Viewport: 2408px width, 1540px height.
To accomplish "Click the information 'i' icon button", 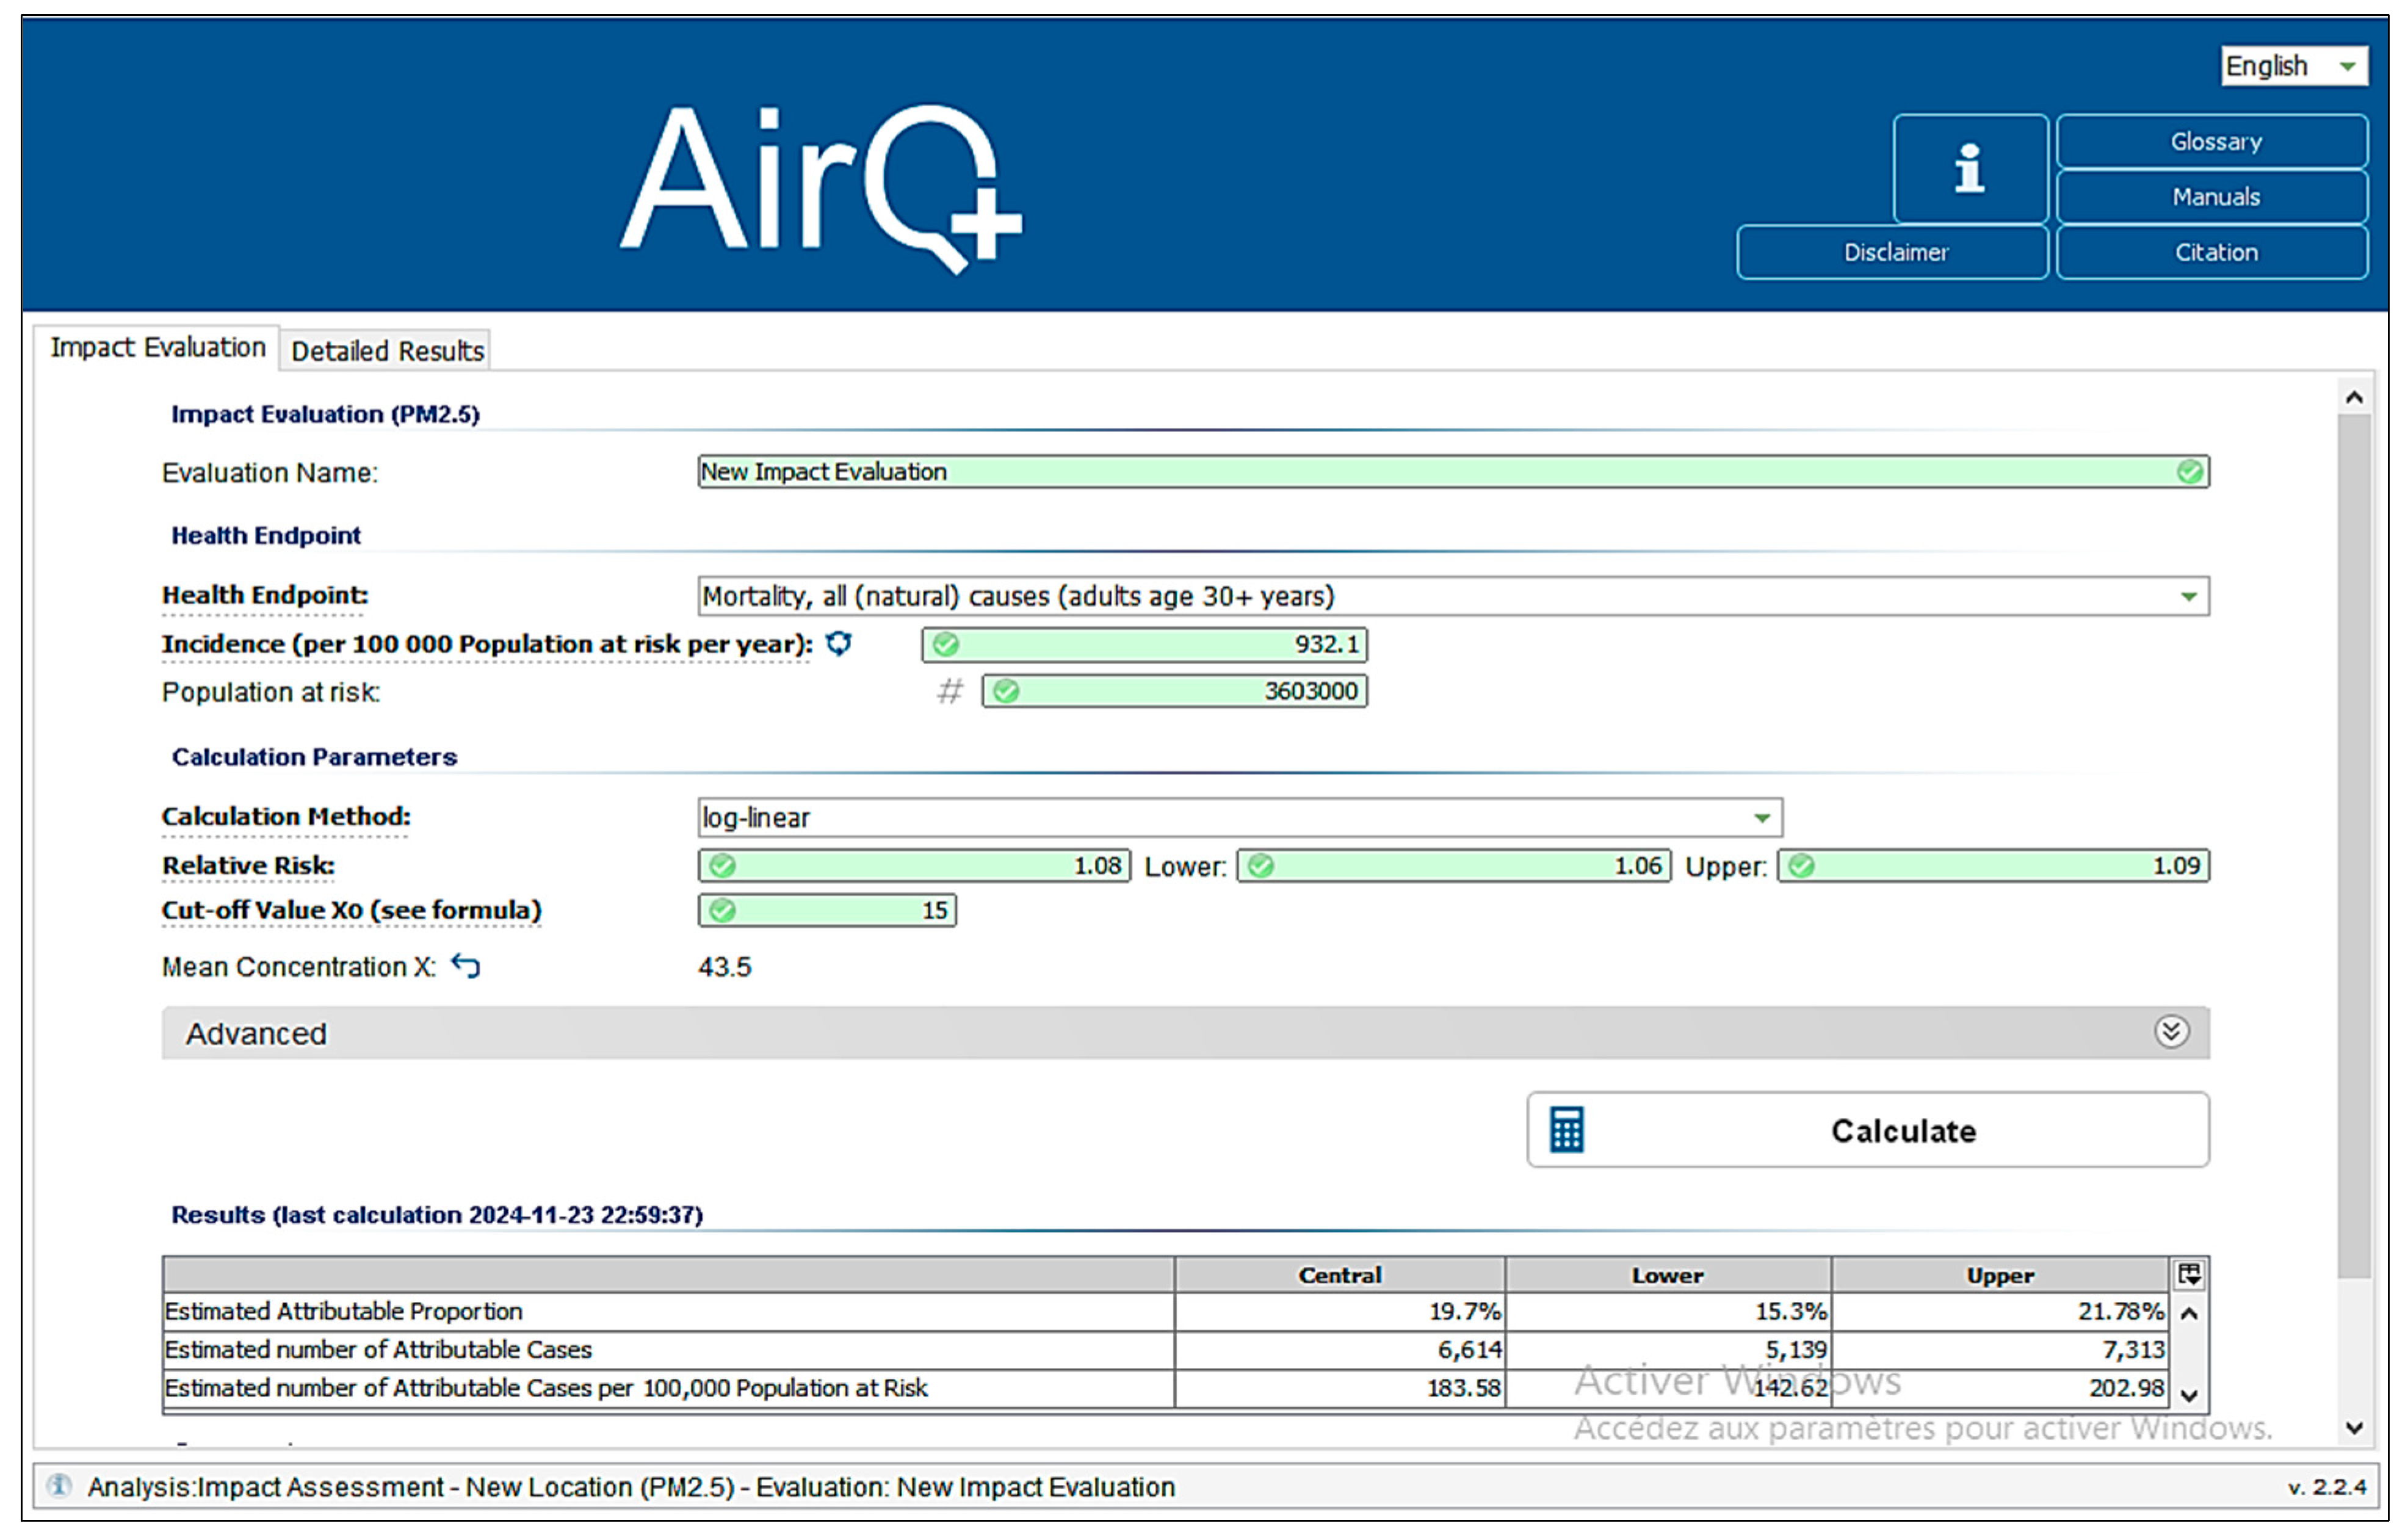I will (1969, 167).
